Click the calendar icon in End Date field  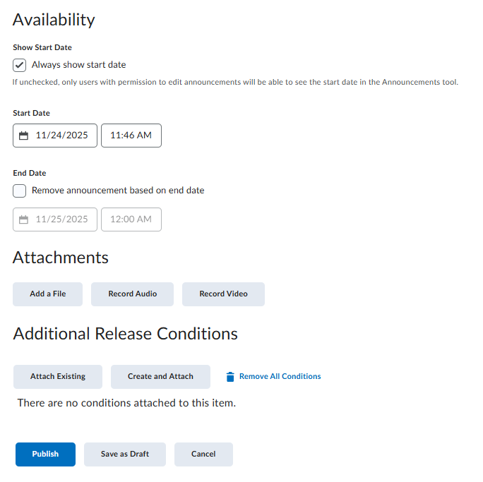(x=23, y=219)
